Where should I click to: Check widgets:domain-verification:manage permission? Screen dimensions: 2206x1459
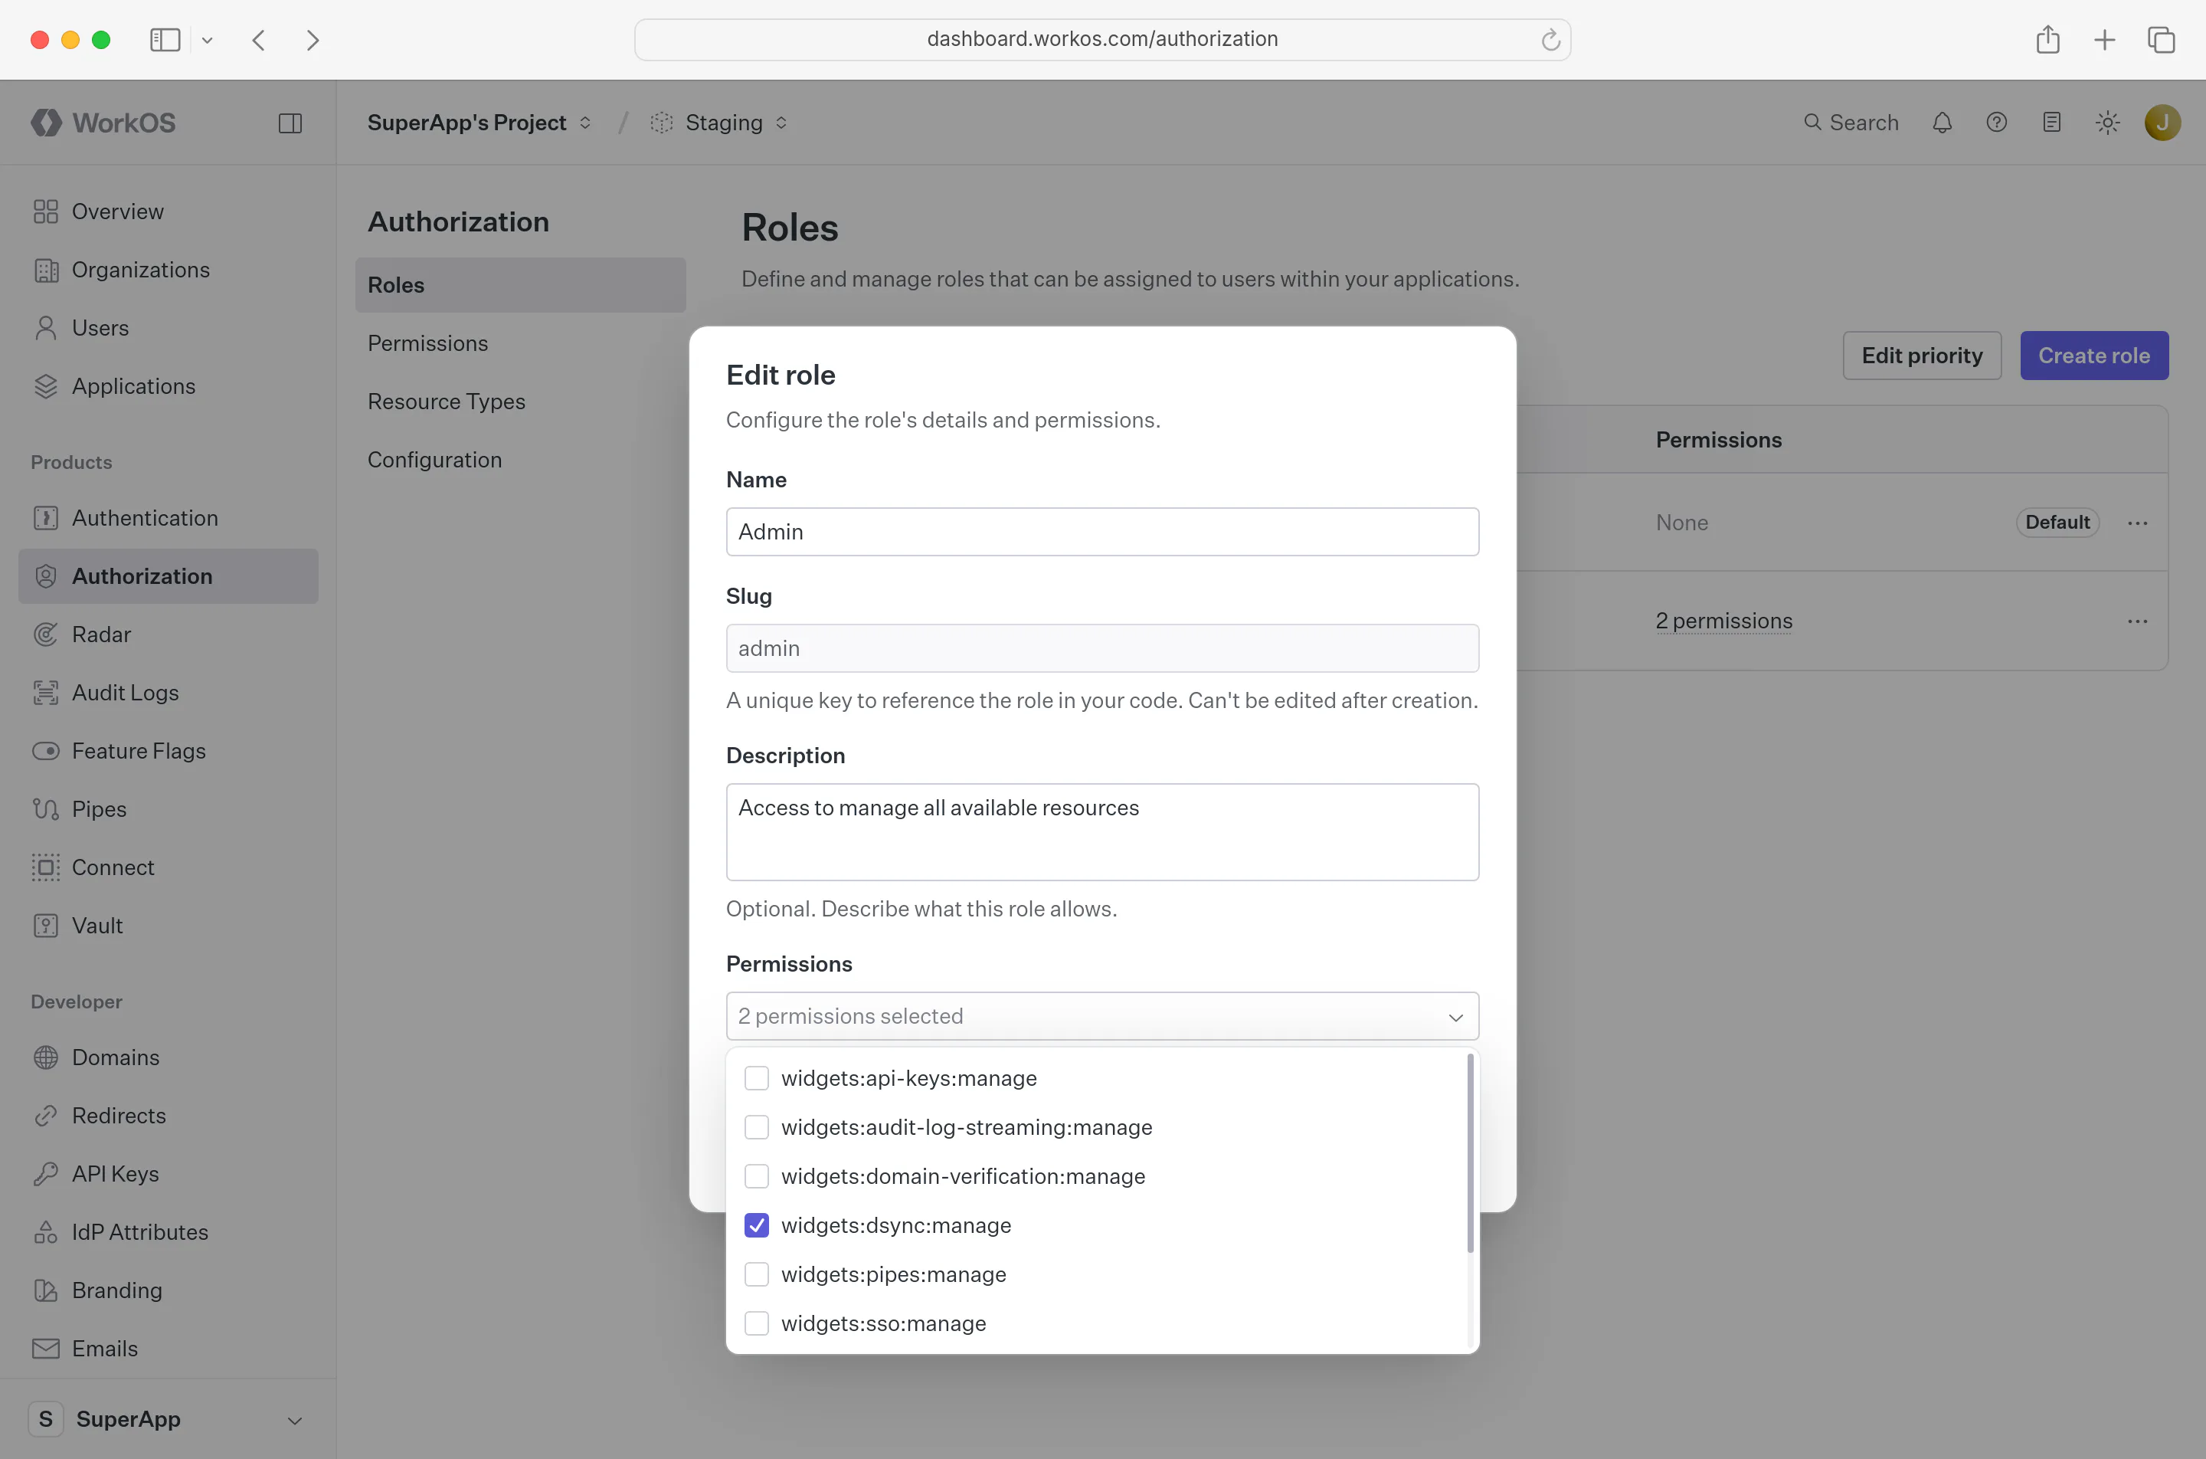coord(757,1176)
